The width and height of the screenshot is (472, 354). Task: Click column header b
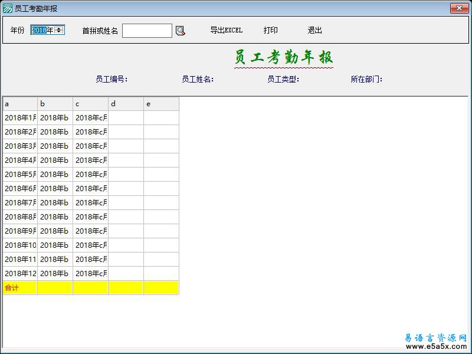55,104
